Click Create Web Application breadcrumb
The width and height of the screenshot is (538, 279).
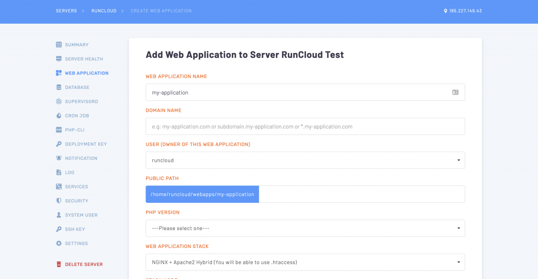point(161,11)
